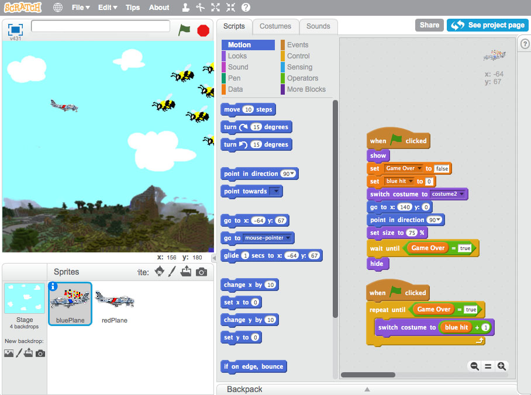The height and width of the screenshot is (395, 531).
Task: Open the File menu
Action: coord(80,8)
